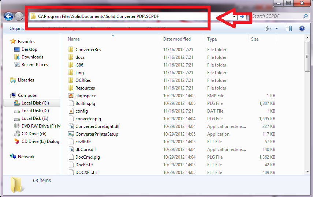Go back with the Back arrow button

[8, 16]
